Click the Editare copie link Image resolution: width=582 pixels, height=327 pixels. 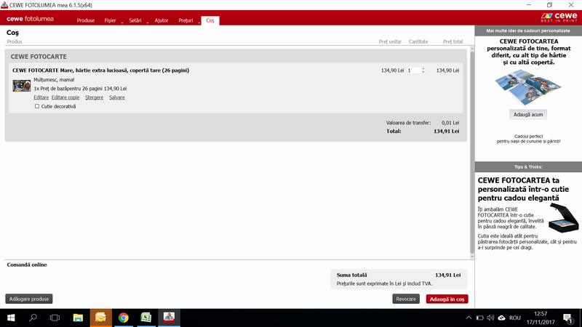tap(65, 97)
